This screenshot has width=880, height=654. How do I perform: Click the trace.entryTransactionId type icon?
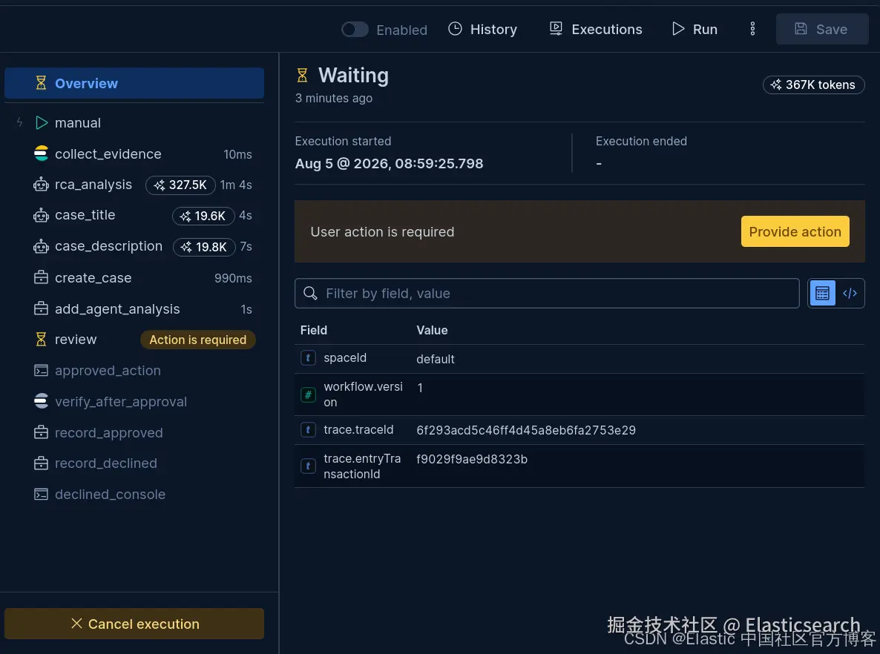[x=308, y=466]
